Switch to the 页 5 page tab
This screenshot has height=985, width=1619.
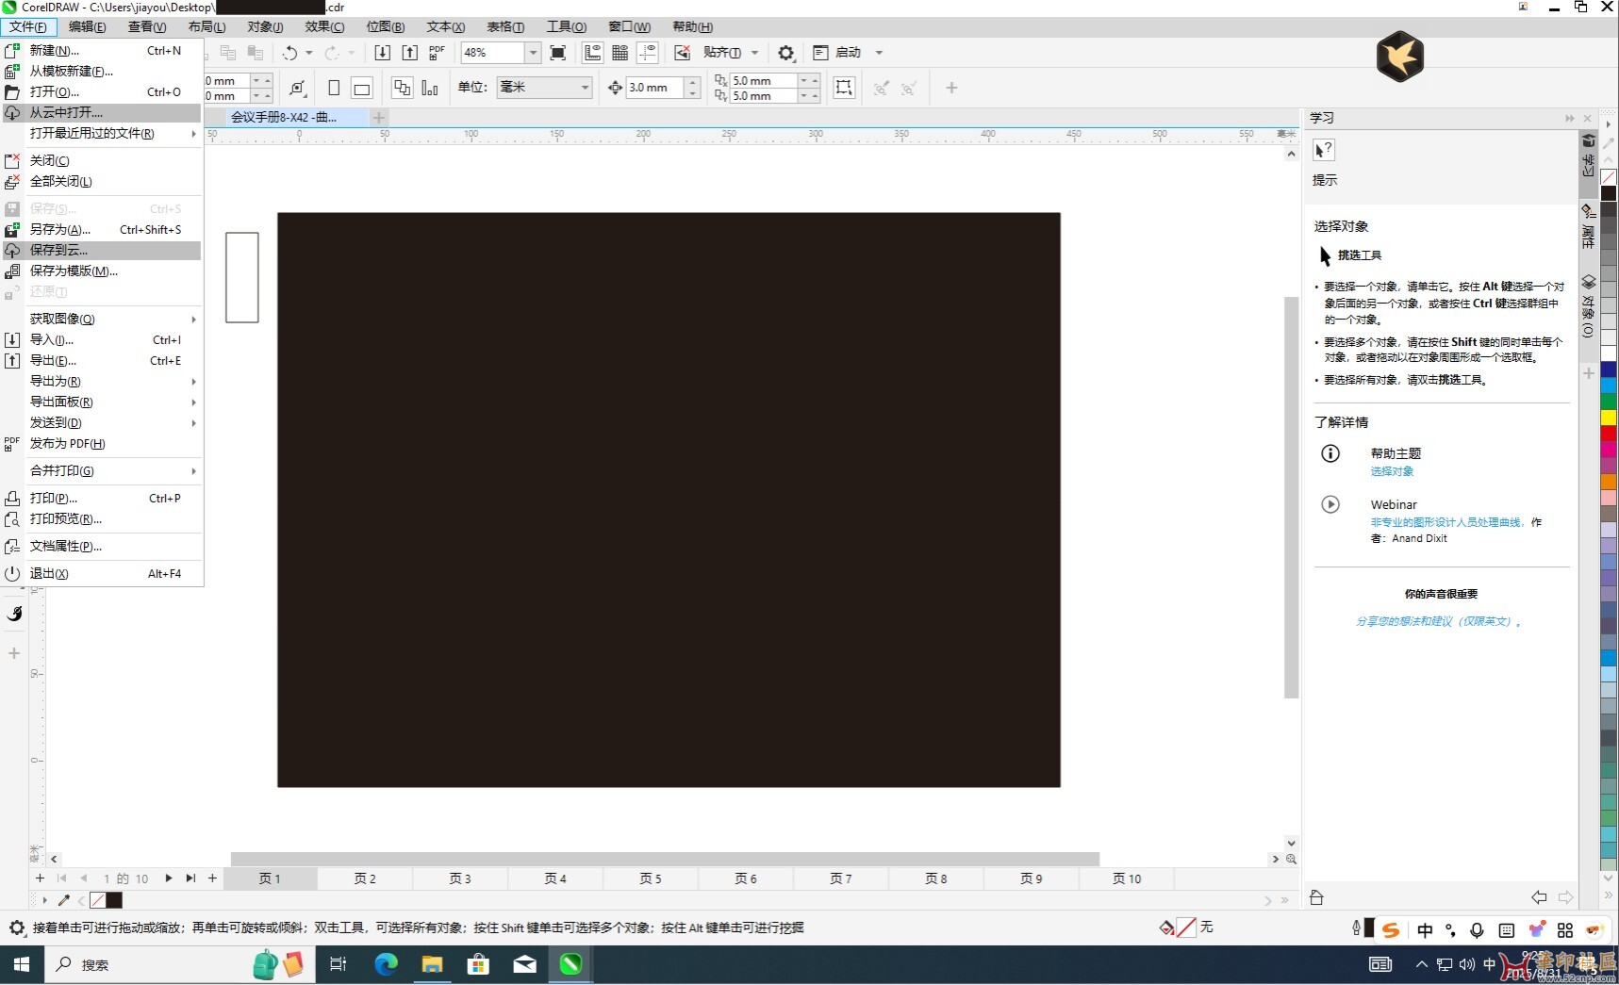point(651,878)
